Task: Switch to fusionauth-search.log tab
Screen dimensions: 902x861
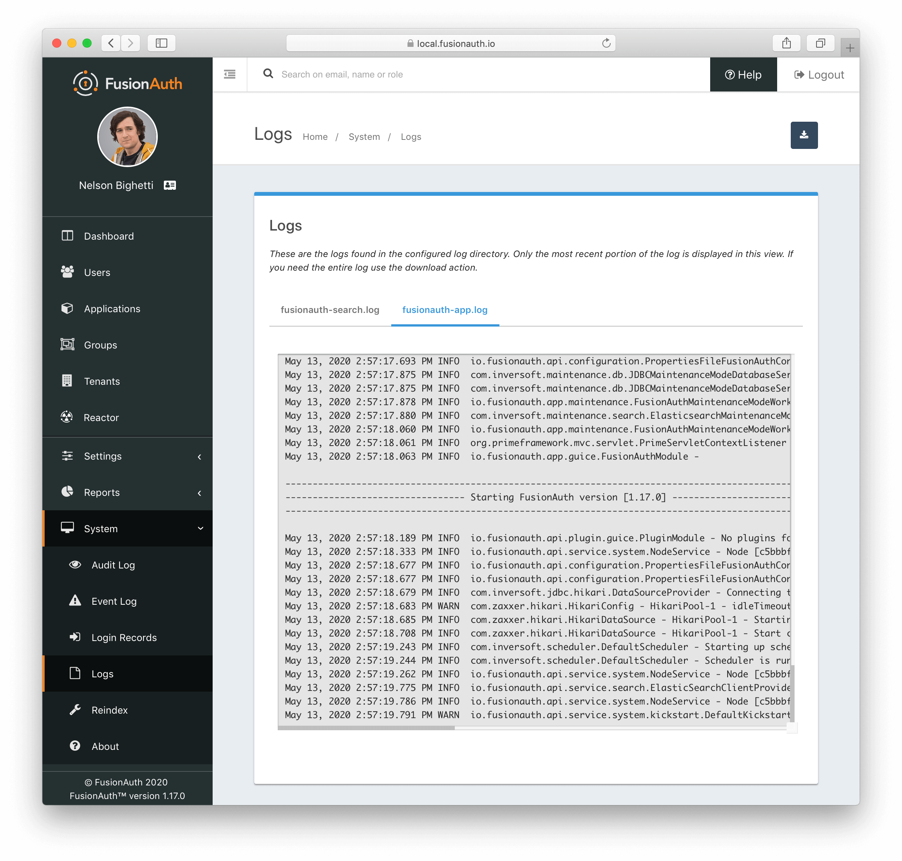Action: tap(330, 309)
